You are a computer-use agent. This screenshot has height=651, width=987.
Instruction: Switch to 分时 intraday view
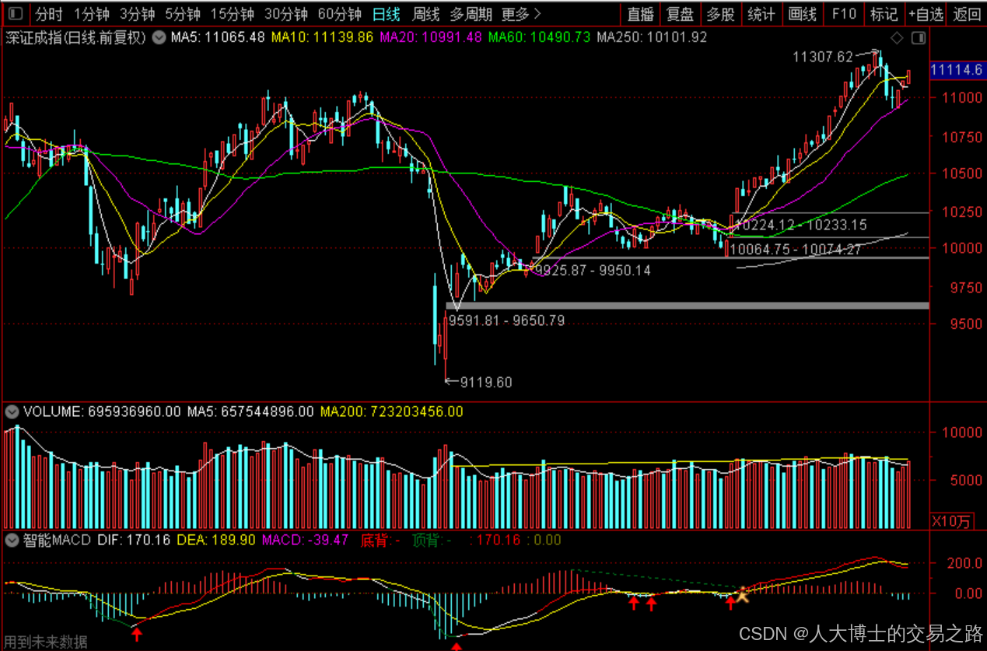tap(49, 13)
